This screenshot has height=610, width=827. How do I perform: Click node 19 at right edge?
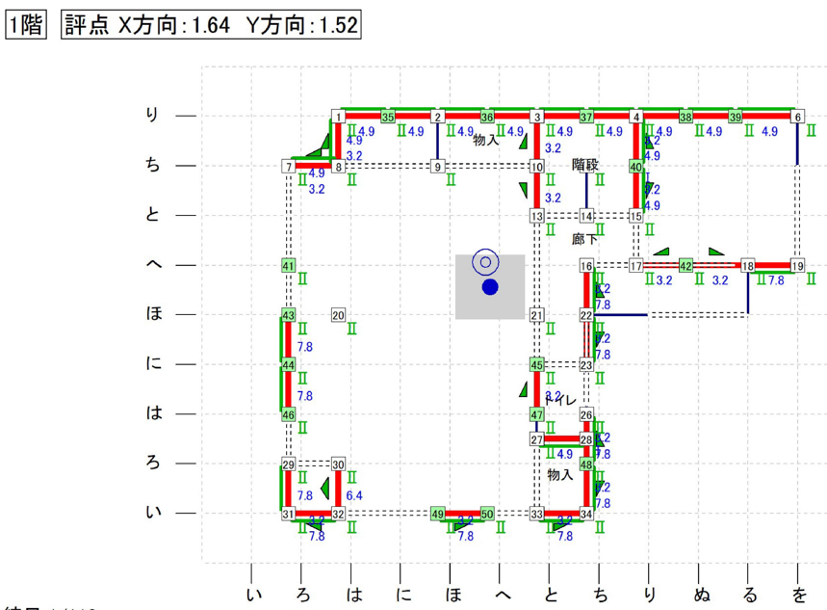(x=797, y=265)
